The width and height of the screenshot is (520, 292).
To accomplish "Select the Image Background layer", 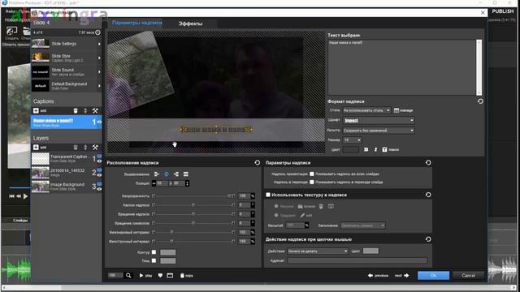I will 67,187.
